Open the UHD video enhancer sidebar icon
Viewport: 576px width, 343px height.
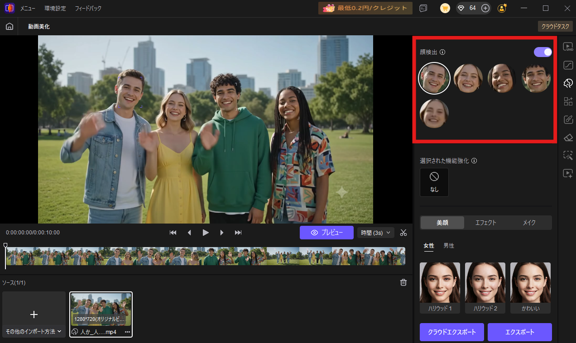pos(568,47)
